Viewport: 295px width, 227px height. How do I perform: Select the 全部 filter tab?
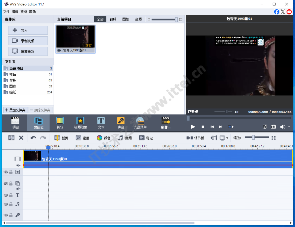click(x=100, y=19)
